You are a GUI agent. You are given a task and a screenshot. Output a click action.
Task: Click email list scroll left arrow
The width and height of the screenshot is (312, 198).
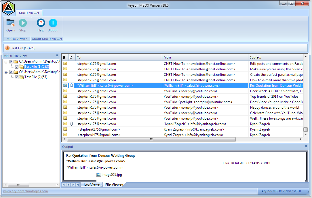coord(64,139)
